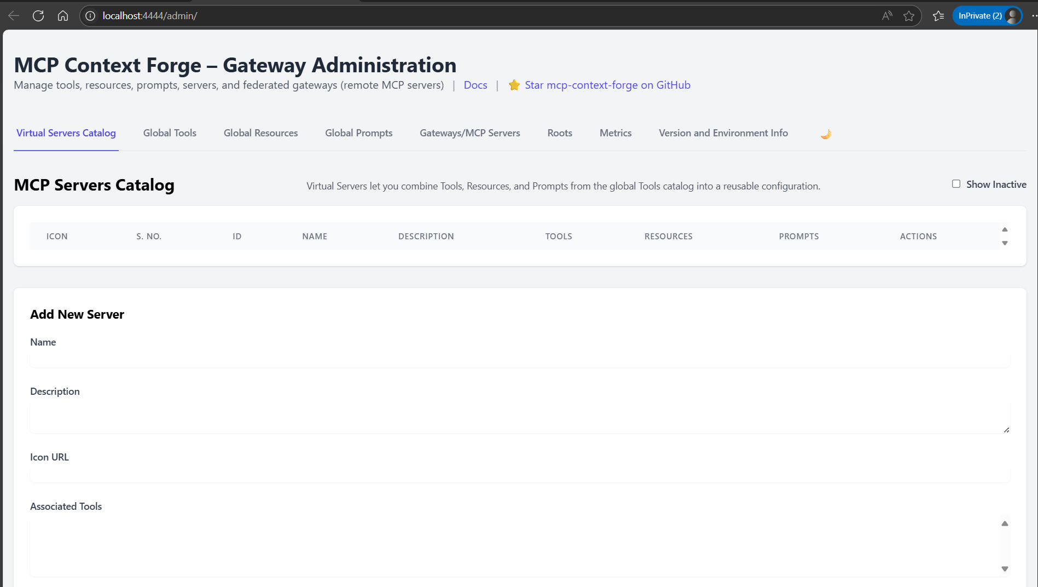Viewport: 1038px width, 587px height.
Task: Add page to favorites star icon
Action: (909, 16)
